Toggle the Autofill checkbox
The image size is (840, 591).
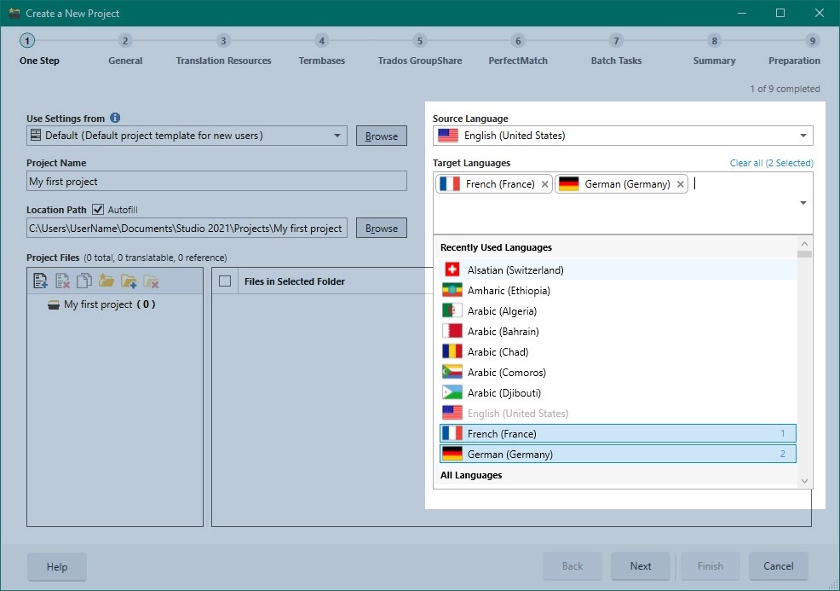(98, 209)
